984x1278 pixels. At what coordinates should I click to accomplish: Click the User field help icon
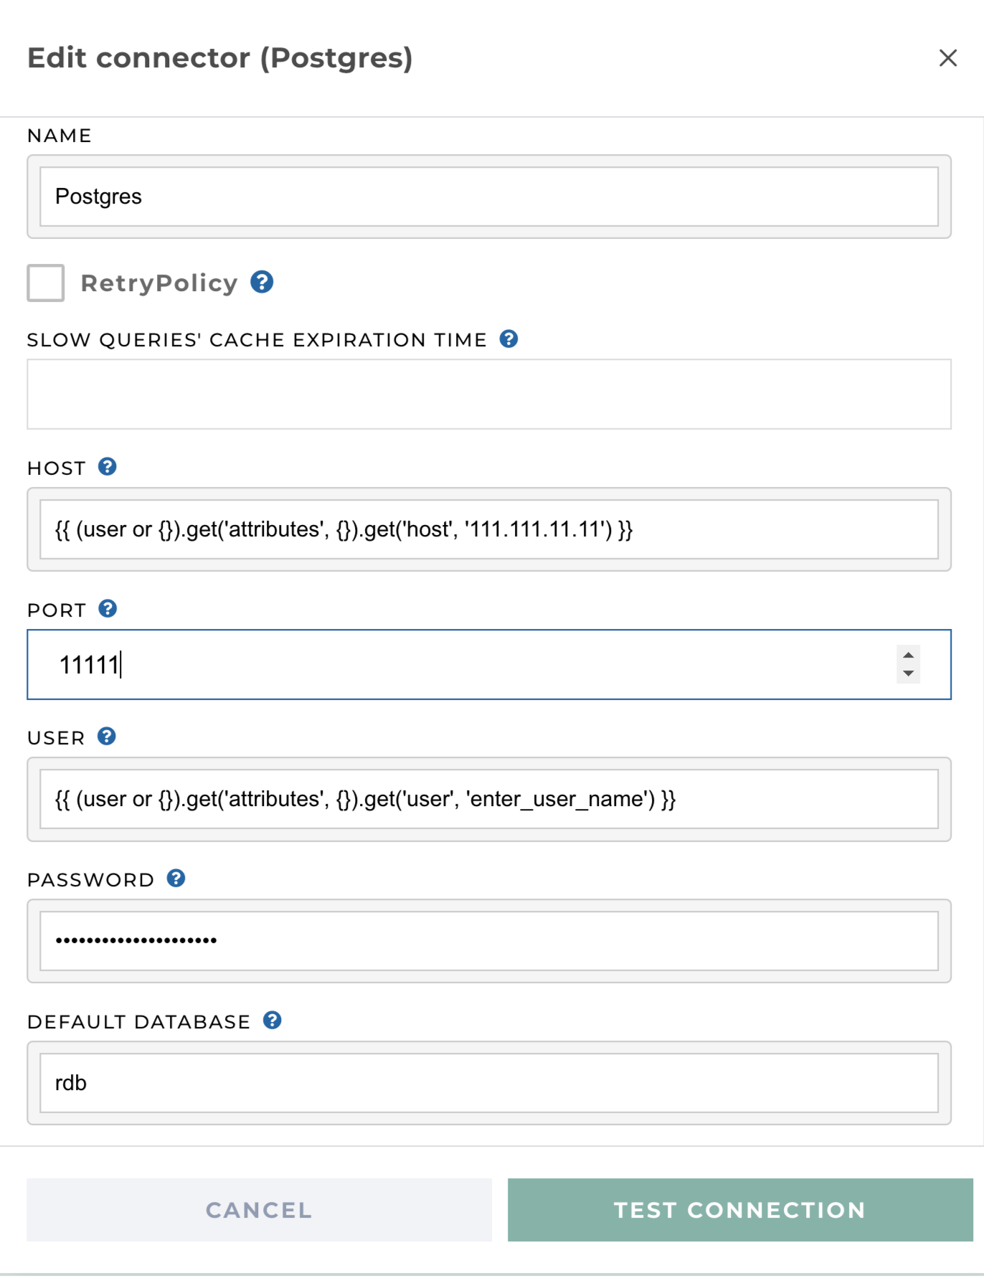(106, 737)
